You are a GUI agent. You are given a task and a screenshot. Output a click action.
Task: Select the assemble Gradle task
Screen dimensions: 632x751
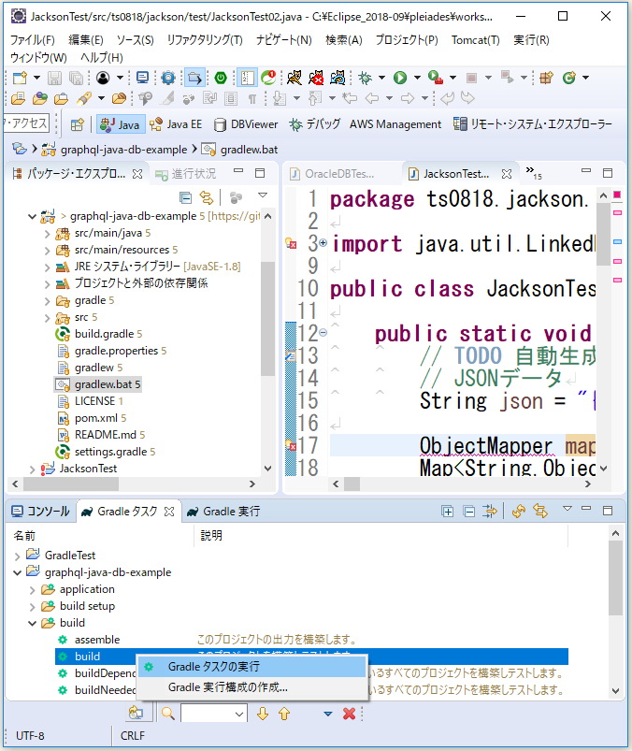coord(96,640)
